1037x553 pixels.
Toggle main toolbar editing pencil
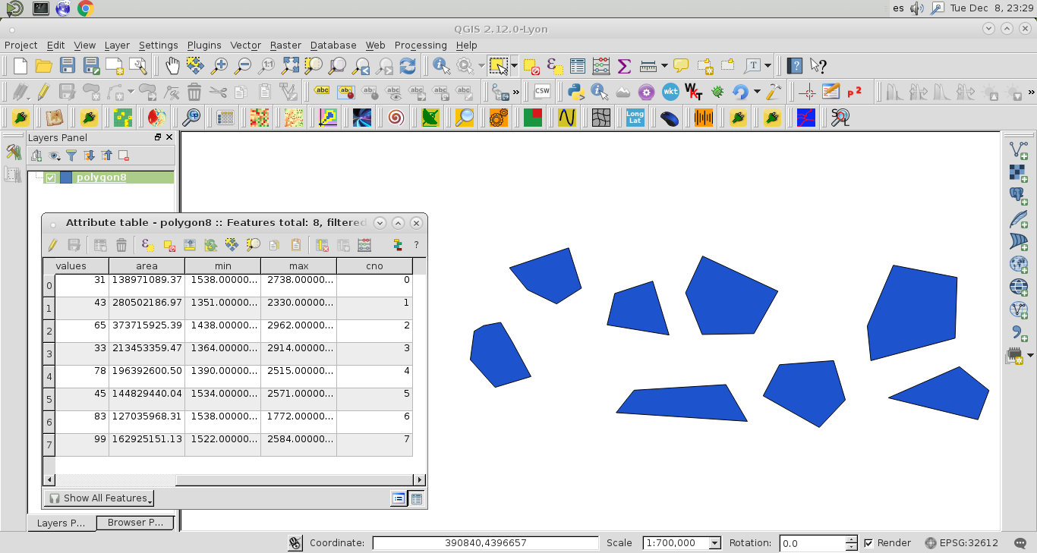tap(43, 93)
